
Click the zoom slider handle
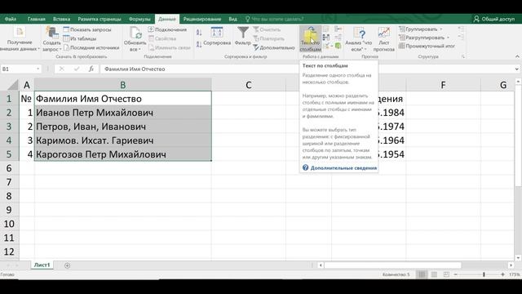[484, 274]
